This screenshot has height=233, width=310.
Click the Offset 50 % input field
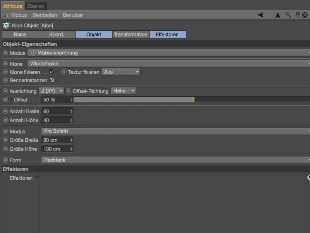[57, 100]
